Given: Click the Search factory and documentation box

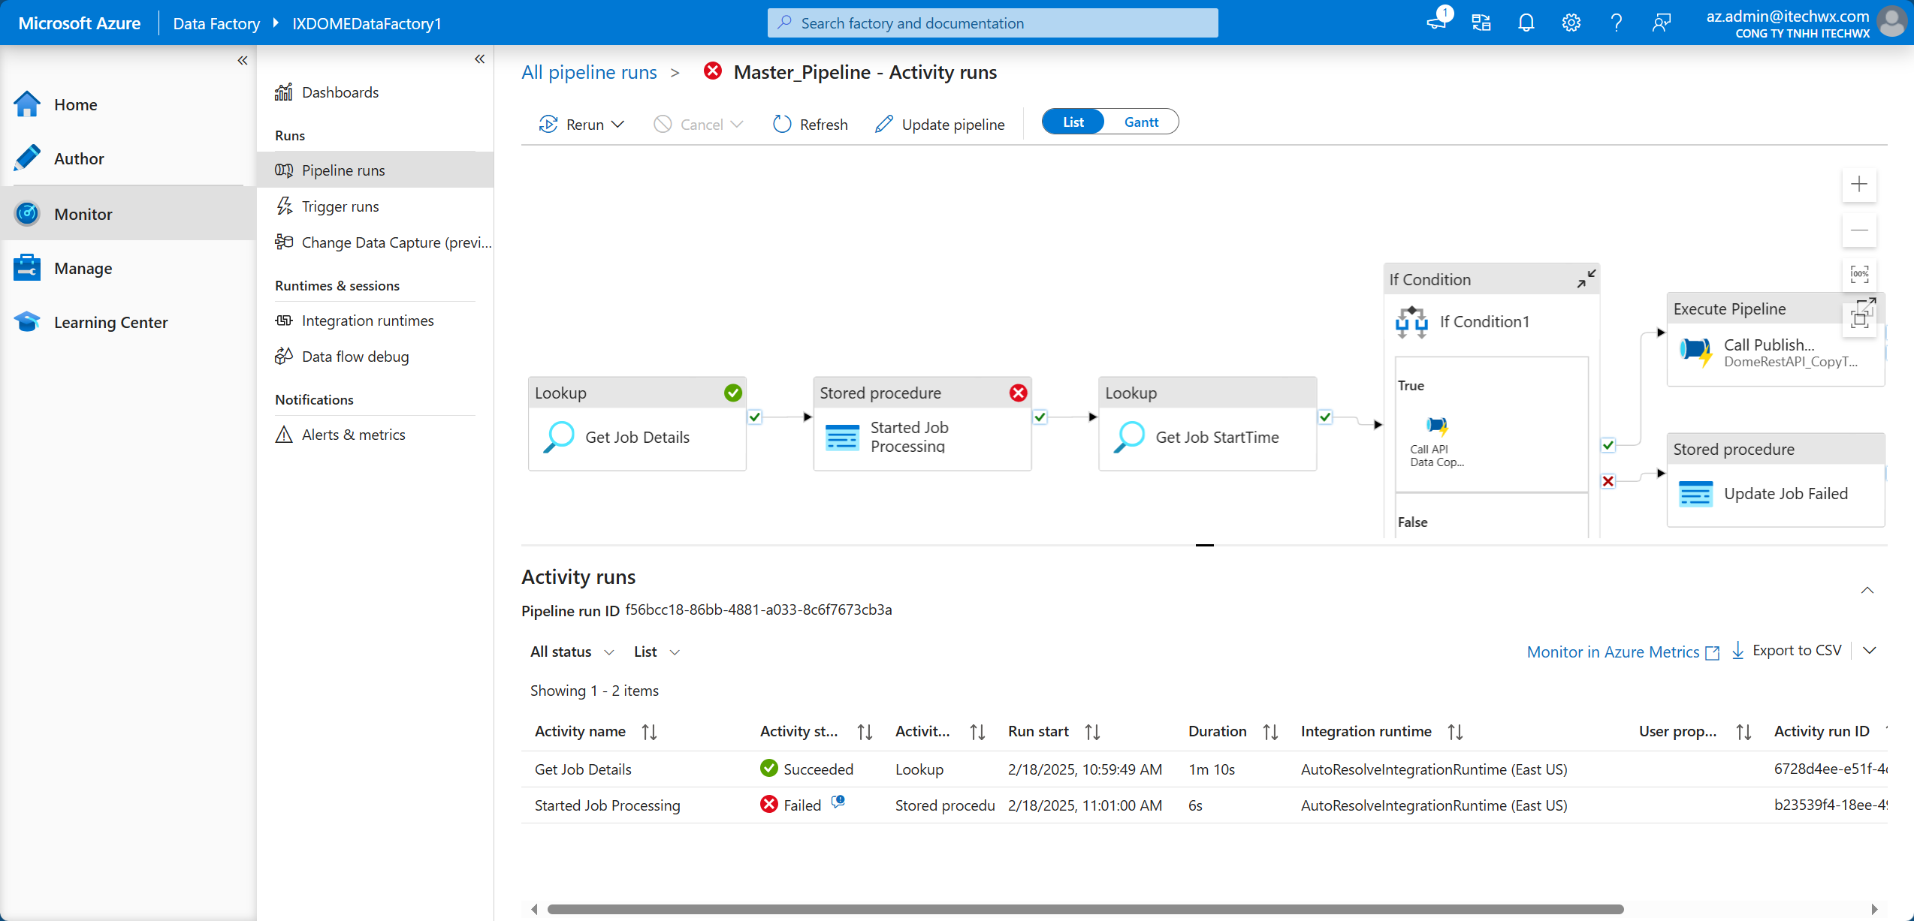Looking at the screenshot, I should pyautogui.click(x=992, y=23).
